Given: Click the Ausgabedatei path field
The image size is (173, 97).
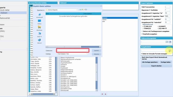Looking at the screenshot, I should click(x=155, y=51).
